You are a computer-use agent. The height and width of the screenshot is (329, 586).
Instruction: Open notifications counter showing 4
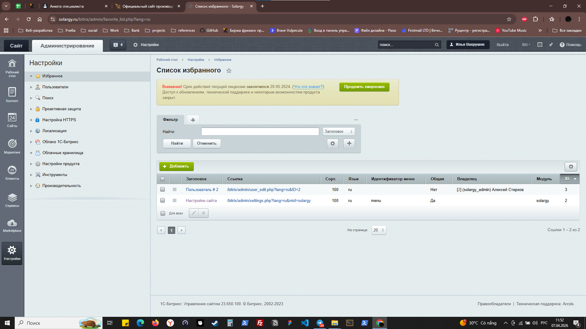click(x=118, y=45)
